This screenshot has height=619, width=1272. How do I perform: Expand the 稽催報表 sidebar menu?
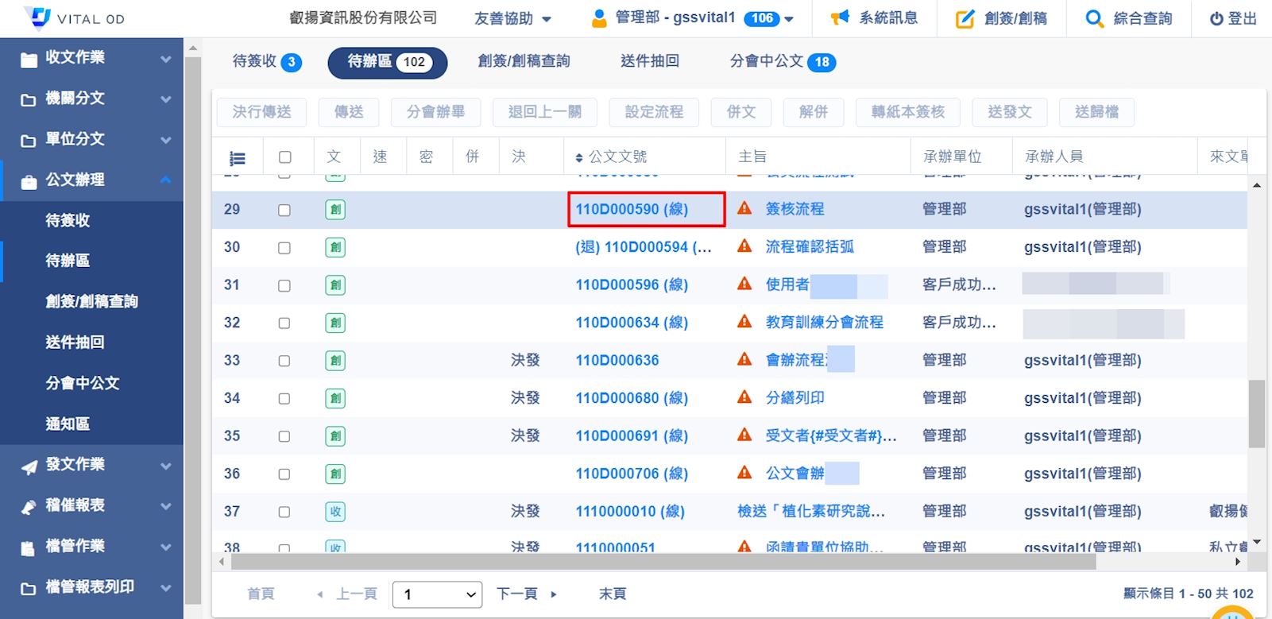point(166,507)
